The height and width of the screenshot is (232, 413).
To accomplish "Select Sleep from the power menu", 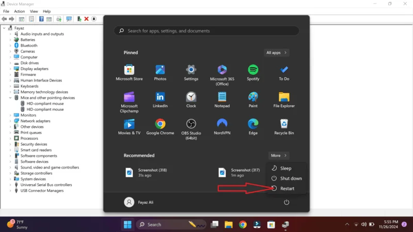I will point(287,169).
